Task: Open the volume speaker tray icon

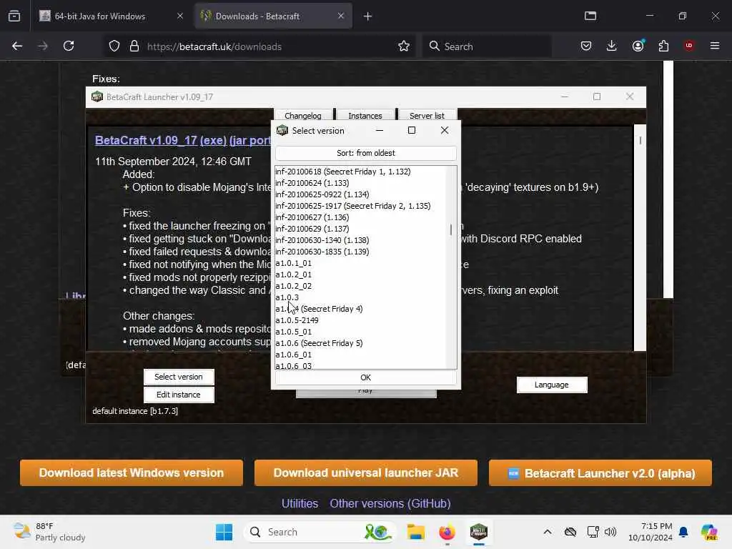Action: click(x=610, y=532)
